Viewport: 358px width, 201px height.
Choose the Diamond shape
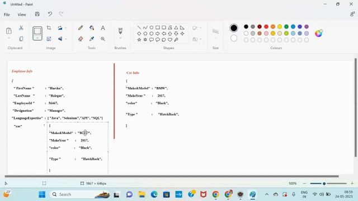(139, 33)
